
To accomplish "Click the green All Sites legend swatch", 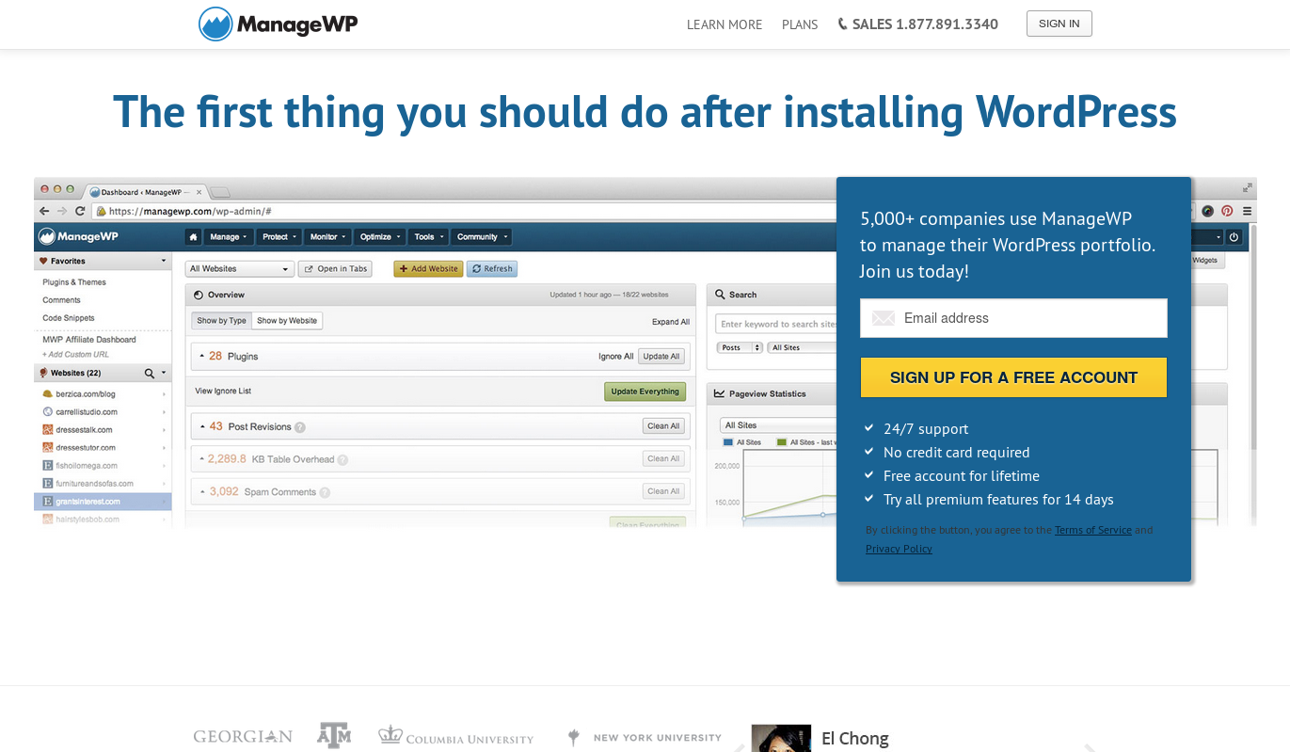I will 781,442.
